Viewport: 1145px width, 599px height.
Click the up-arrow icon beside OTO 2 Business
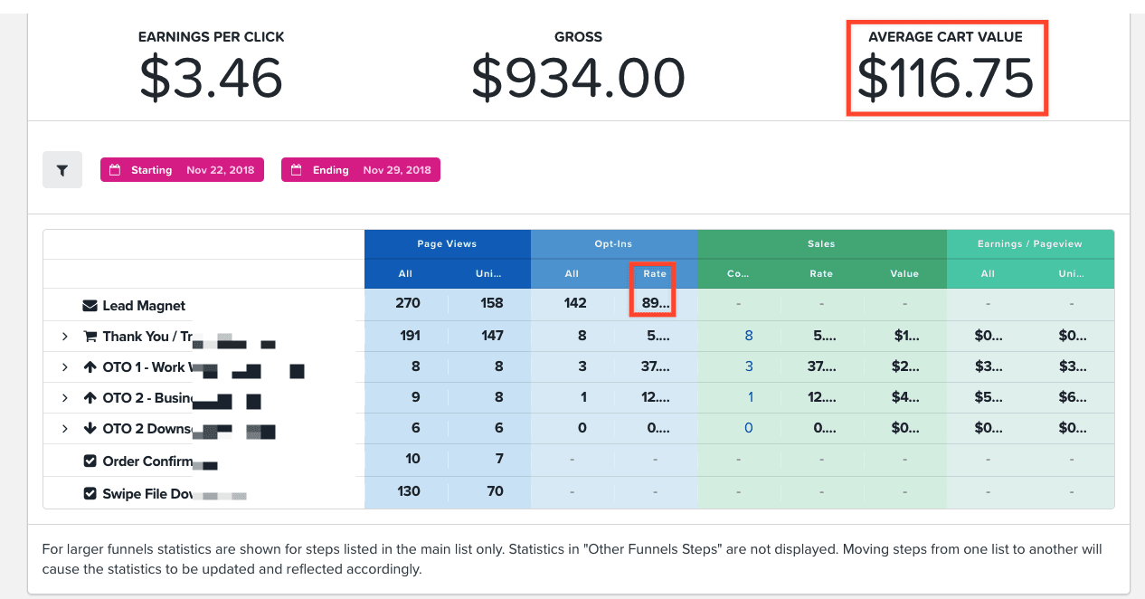90,398
